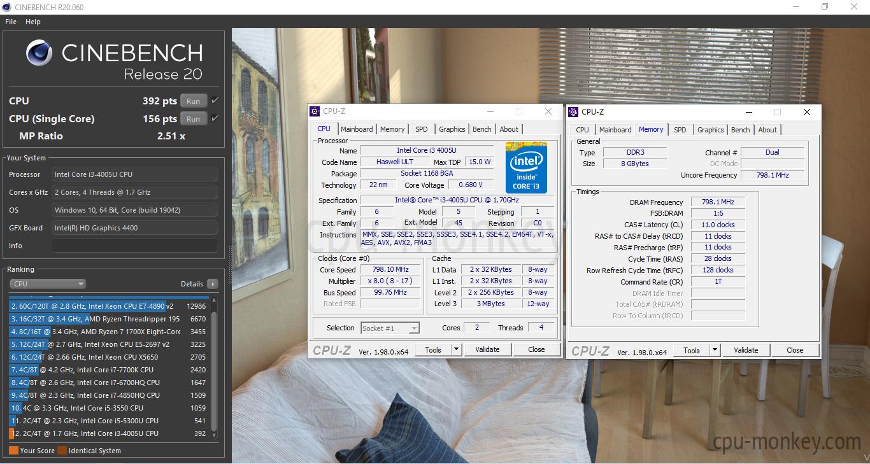Select CPU tab in right CPU-Z window
The width and height of the screenshot is (870, 464).
(x=583, y=130)
